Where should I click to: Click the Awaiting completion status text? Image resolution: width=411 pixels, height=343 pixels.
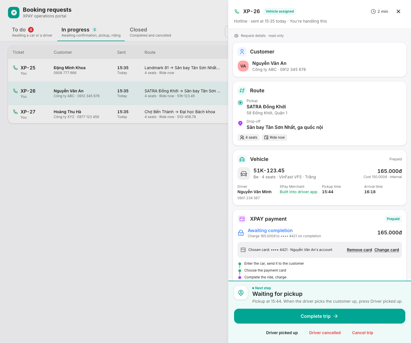pos(270,230)
